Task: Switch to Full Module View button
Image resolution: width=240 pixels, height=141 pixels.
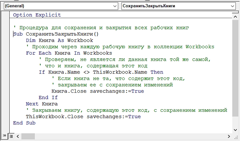Action: (11, 136)
